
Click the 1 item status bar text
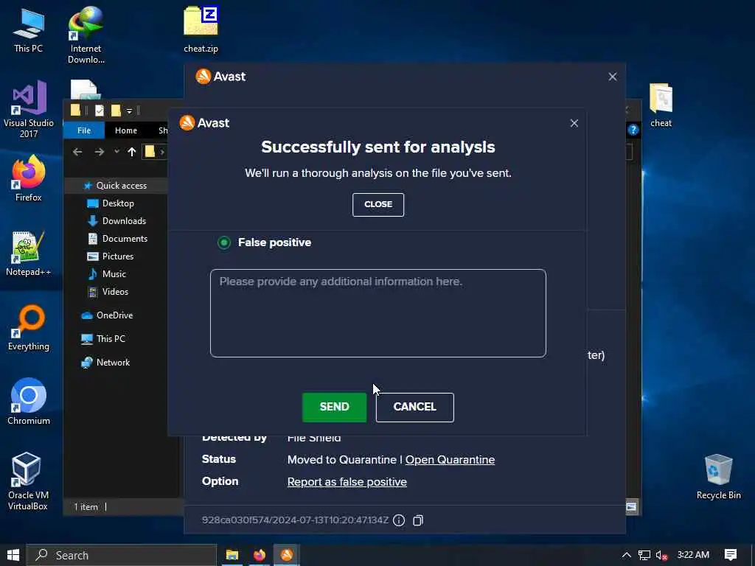click(x=86, y=507)
